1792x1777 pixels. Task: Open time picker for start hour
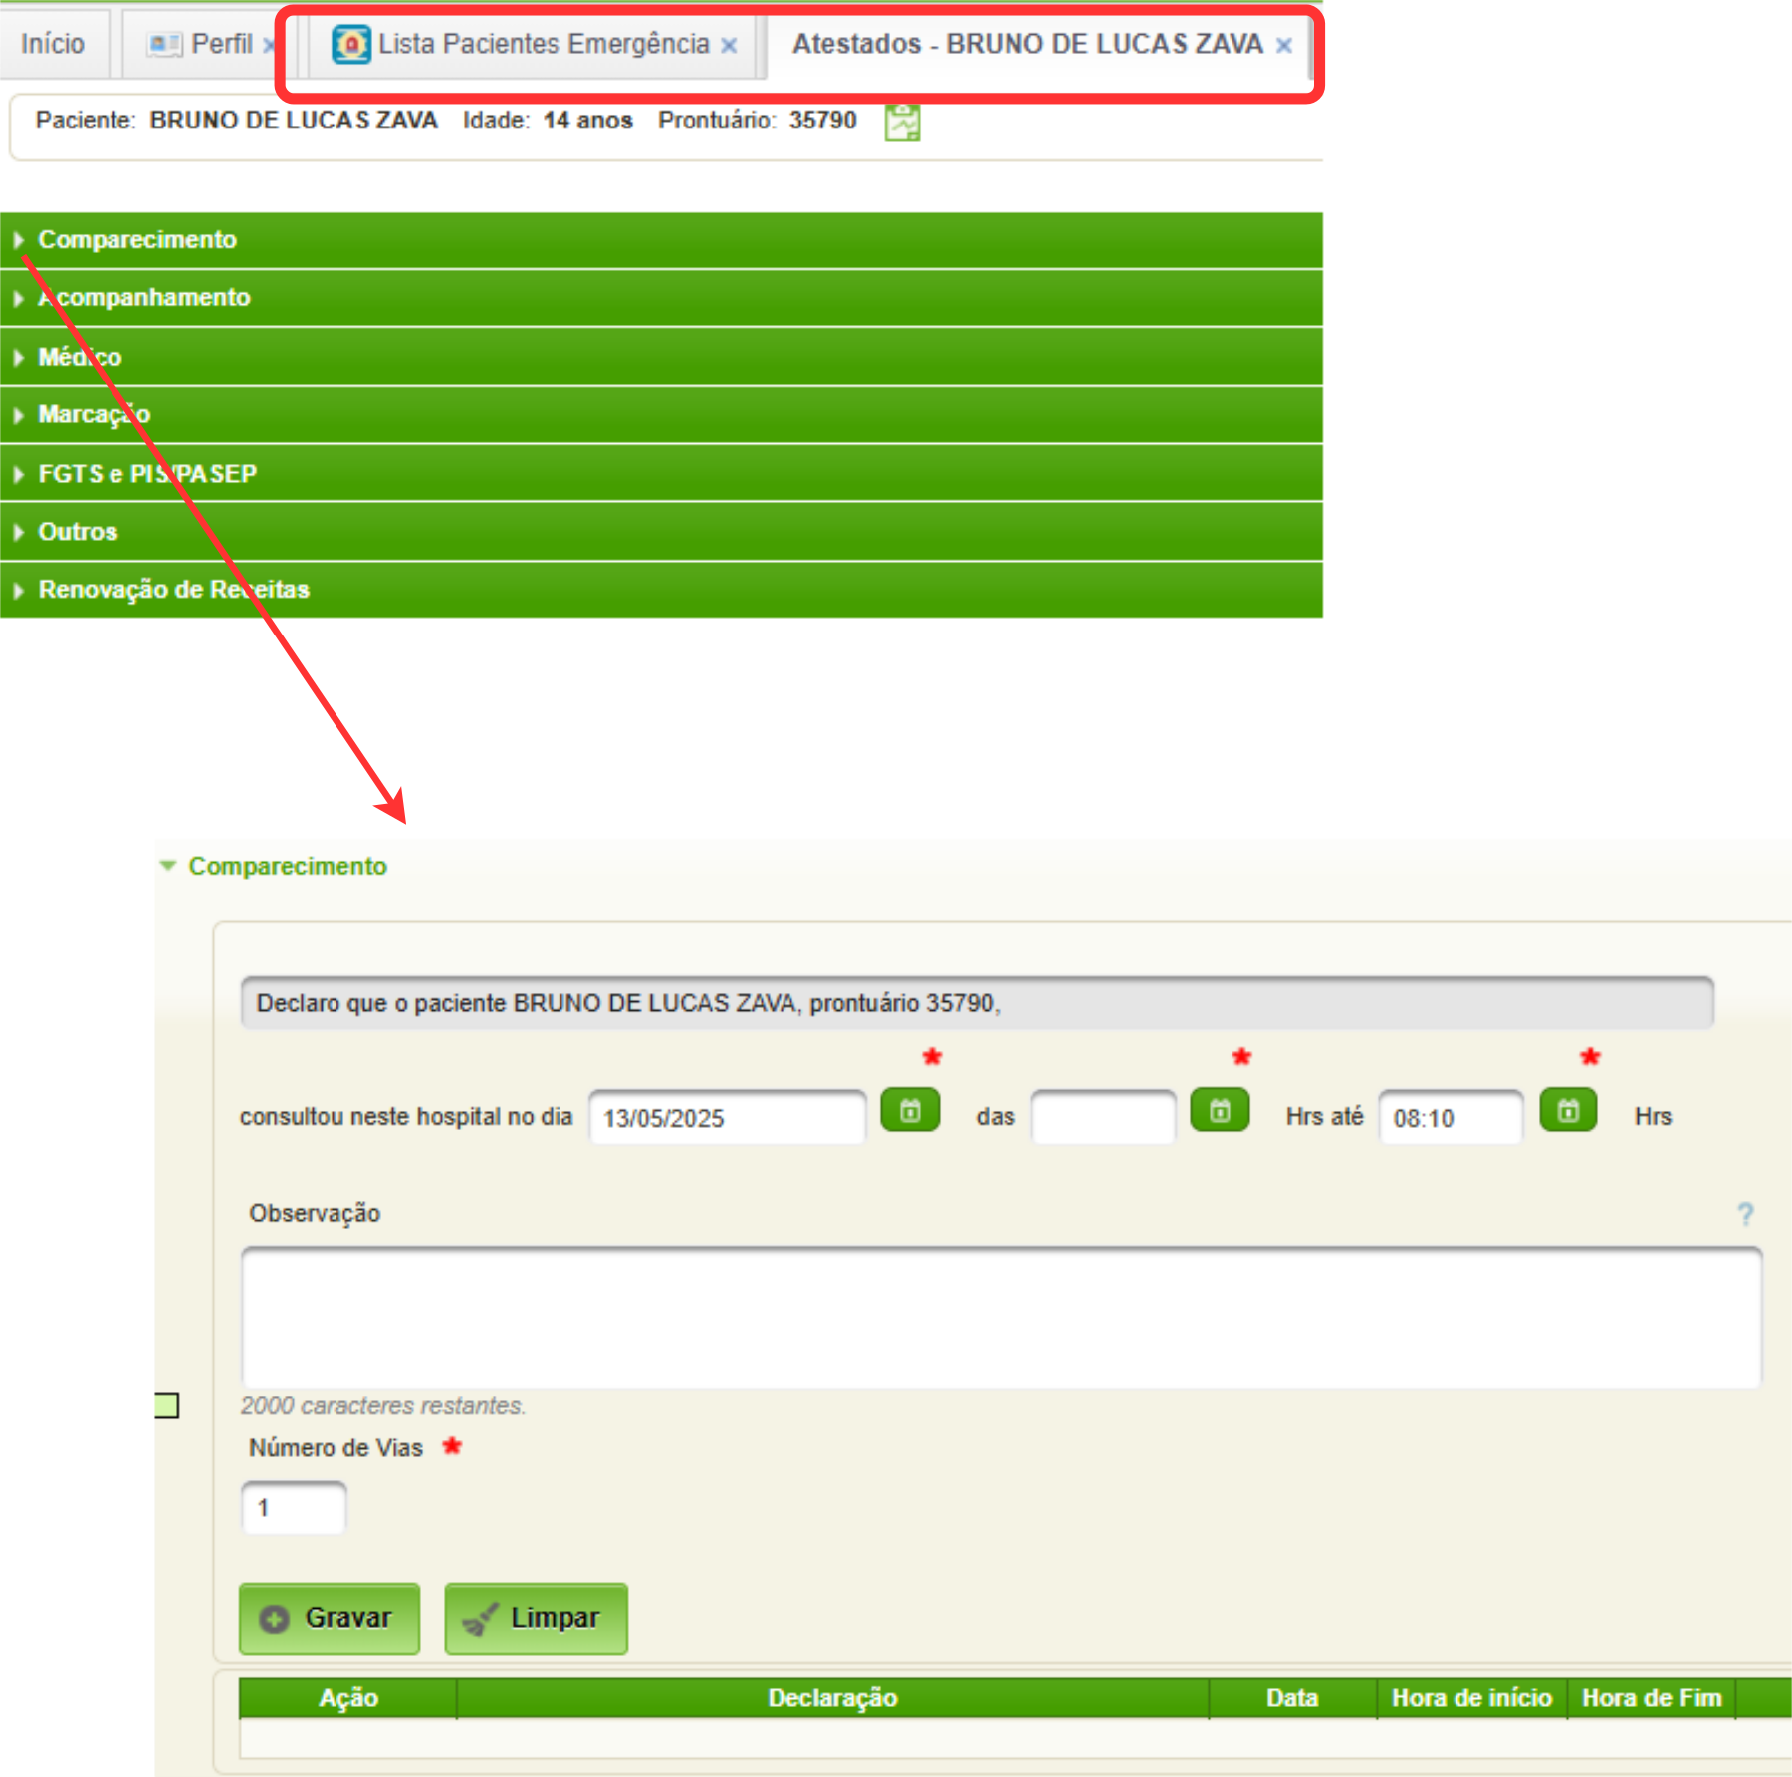1220,1111
